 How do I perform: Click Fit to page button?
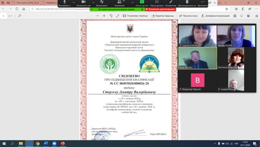(x=135, y=16)
